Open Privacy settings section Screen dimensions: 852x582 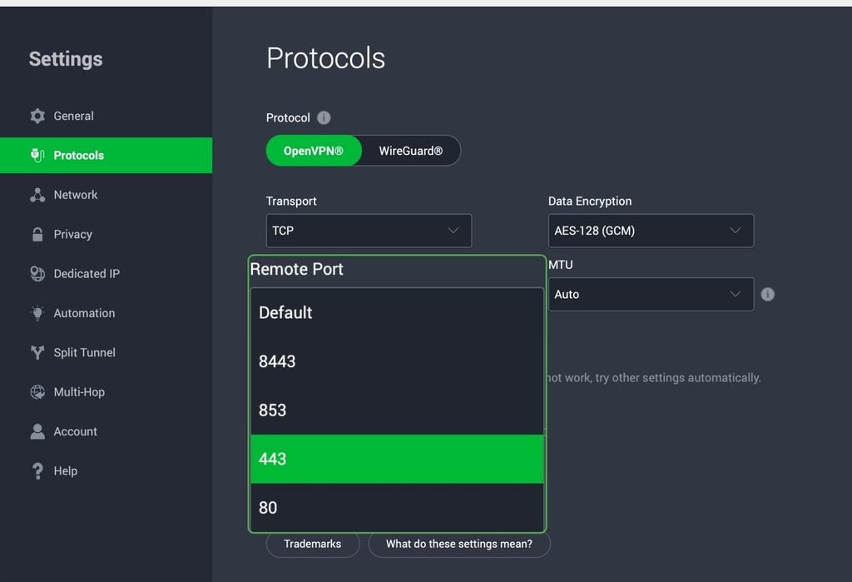(x=106, y=235)
